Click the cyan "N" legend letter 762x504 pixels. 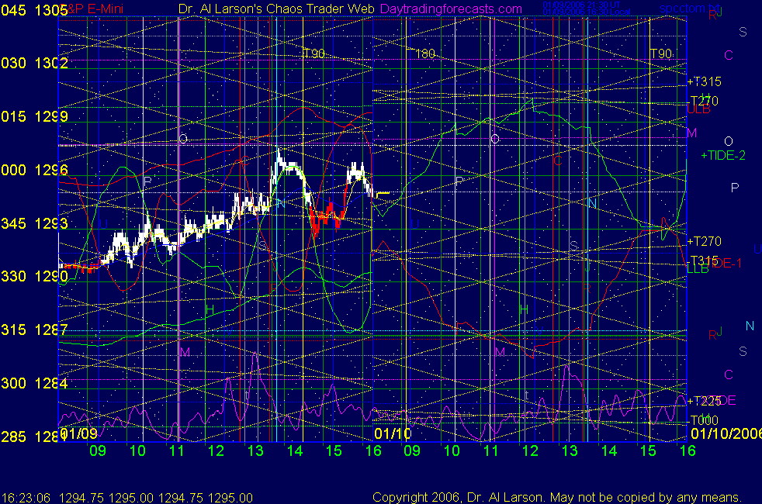[750, 326]
